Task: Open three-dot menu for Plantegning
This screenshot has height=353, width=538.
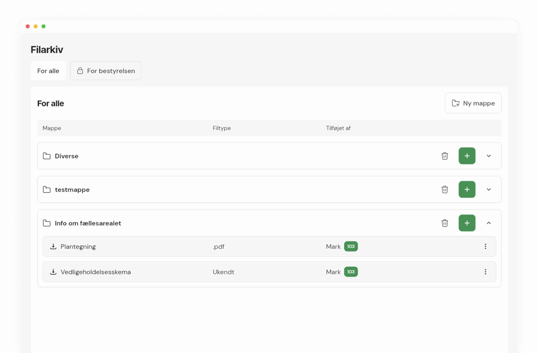Action: (485, 246)
